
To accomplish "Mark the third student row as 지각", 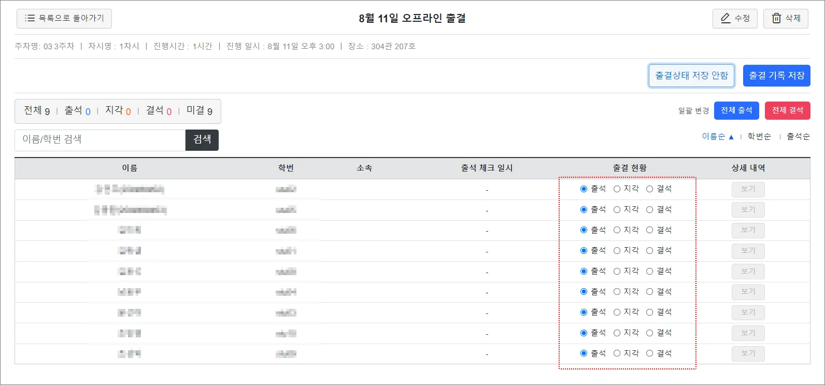I will click(617, 230).
